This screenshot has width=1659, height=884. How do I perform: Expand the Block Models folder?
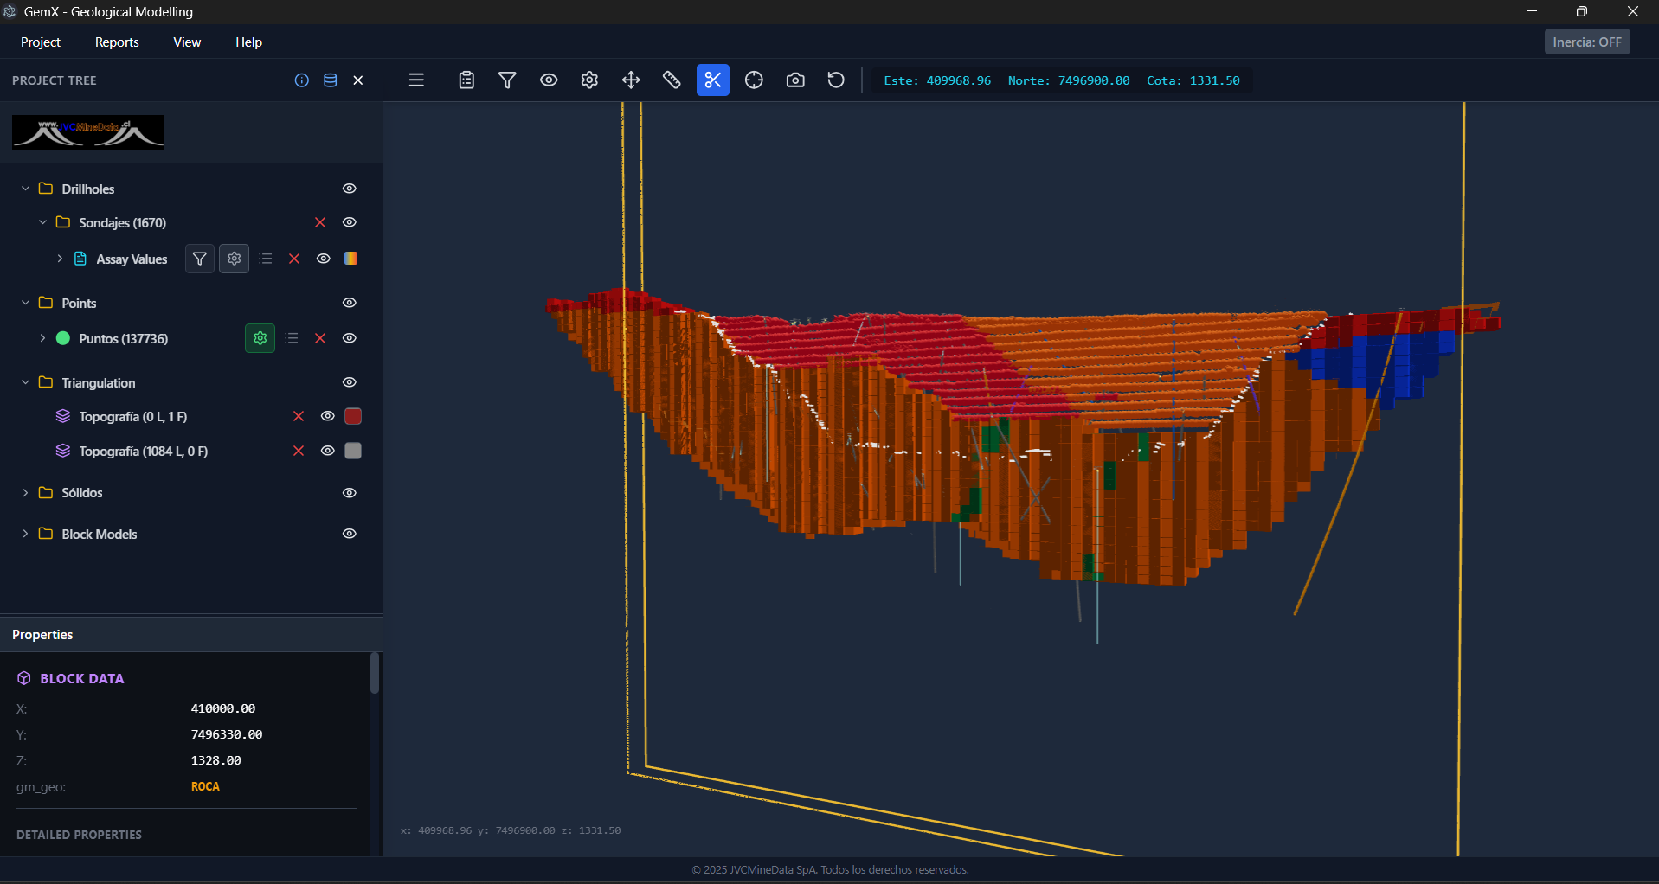25,534
